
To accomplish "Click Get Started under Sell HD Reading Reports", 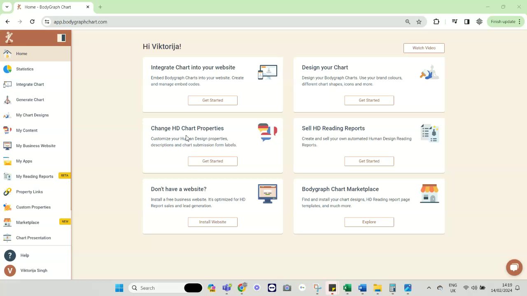I will click(x=369, y=161).
